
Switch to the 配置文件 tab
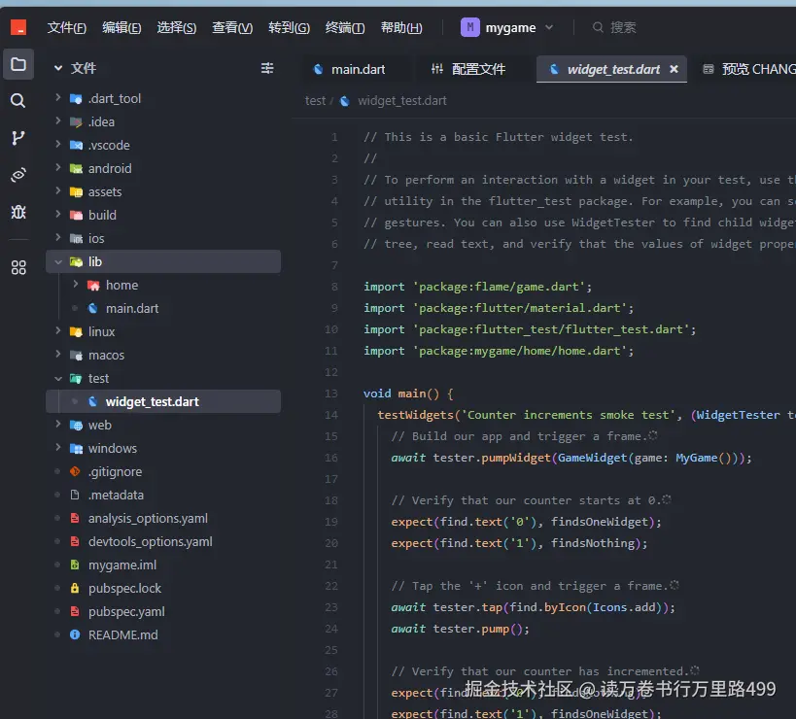pos(477,69)
